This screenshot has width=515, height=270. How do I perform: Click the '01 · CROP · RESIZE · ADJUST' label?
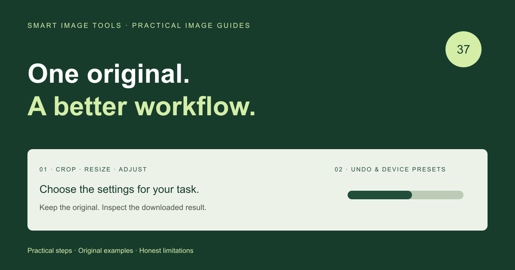coord(93,169)
